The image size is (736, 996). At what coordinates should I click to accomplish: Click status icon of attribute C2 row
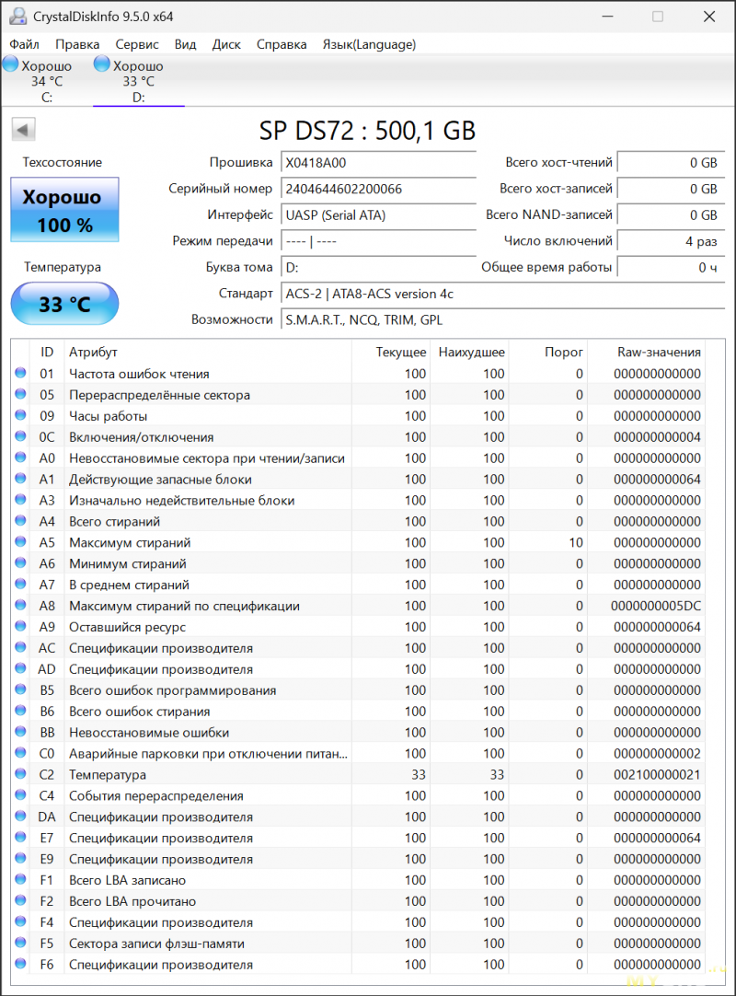(x=20, y=773)
